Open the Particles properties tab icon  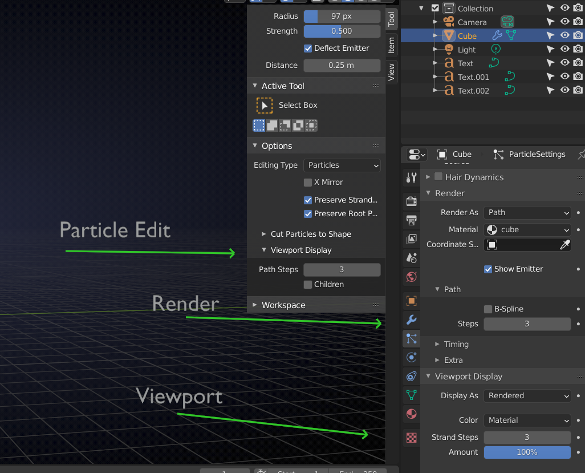click(411, 338)
